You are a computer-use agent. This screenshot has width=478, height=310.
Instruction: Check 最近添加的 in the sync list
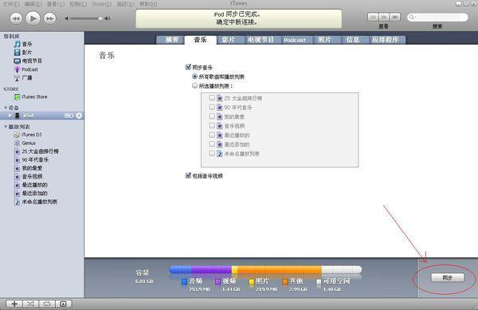212,144
